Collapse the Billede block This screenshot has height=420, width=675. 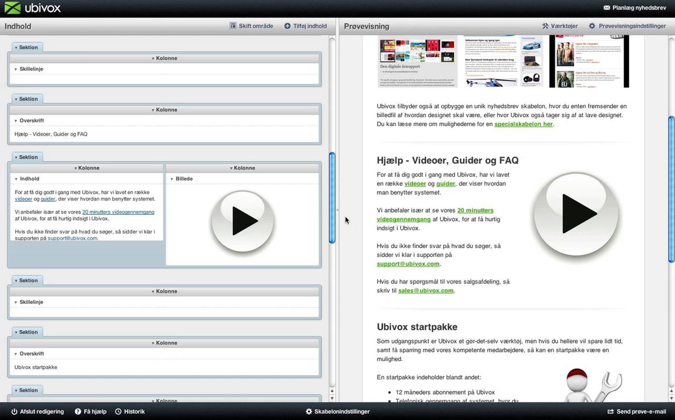(172, 179)
